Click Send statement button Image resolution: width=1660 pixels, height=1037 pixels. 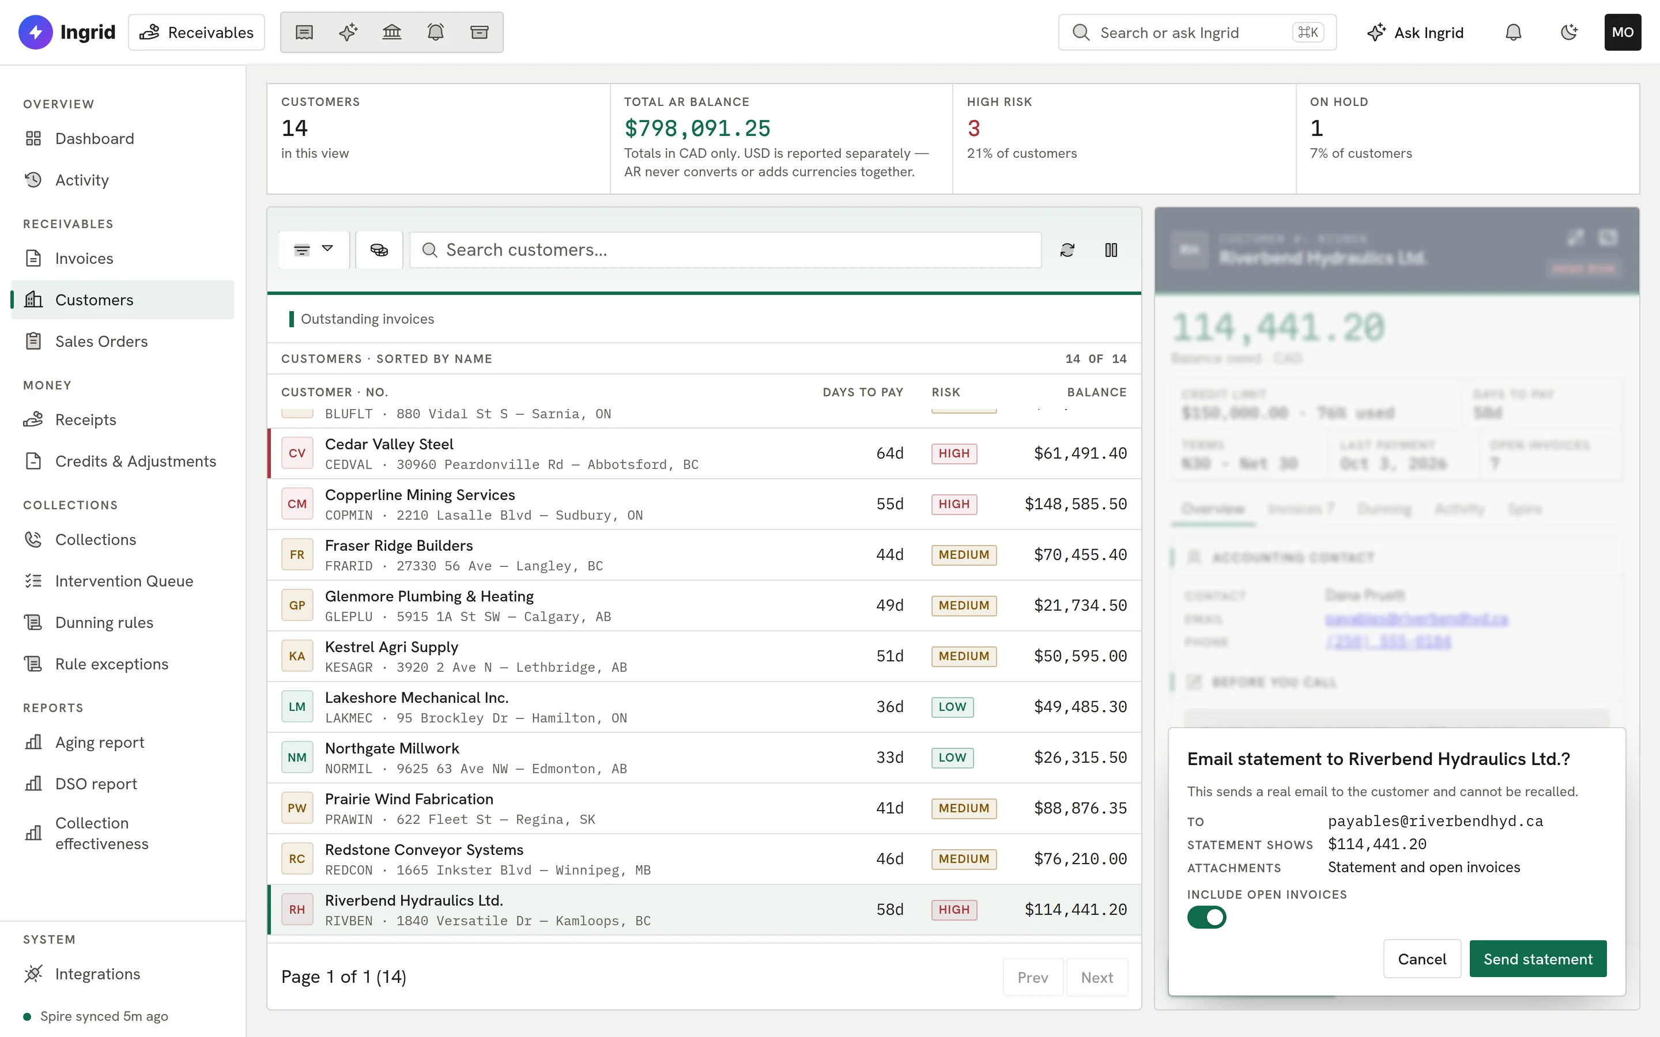tap(1538, 959)
